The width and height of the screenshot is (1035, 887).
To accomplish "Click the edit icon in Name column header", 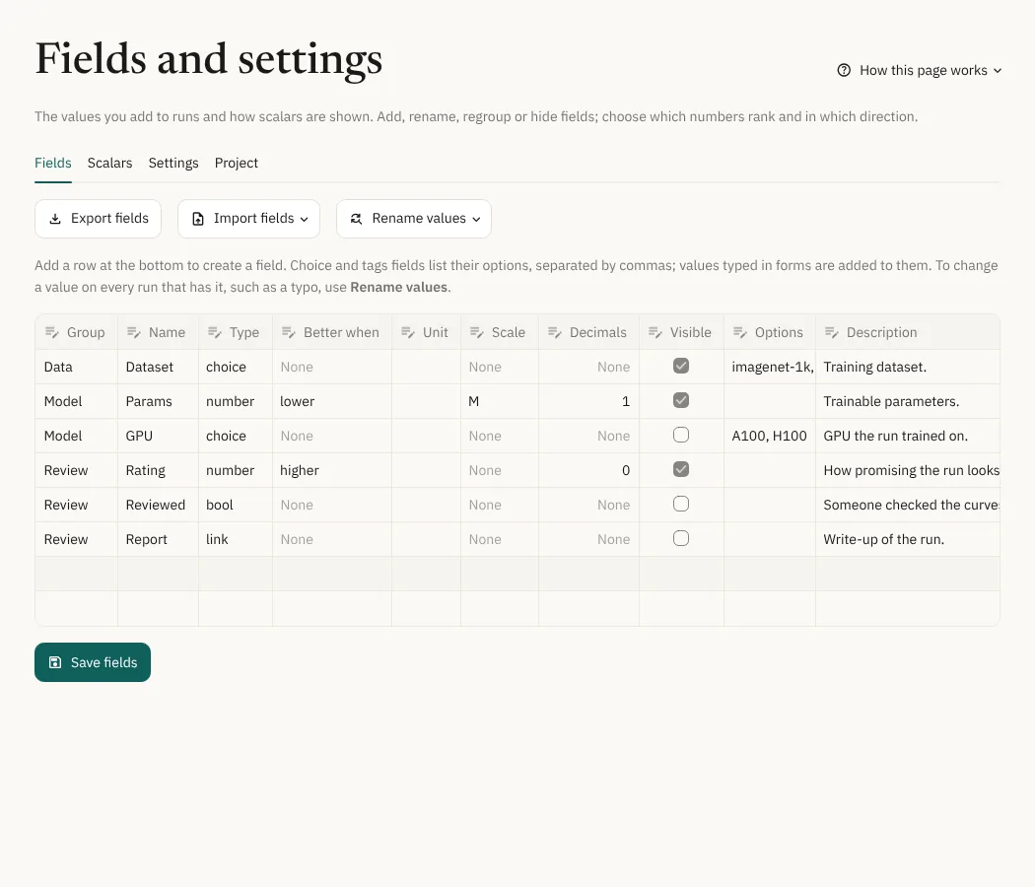I will point(133,333).
